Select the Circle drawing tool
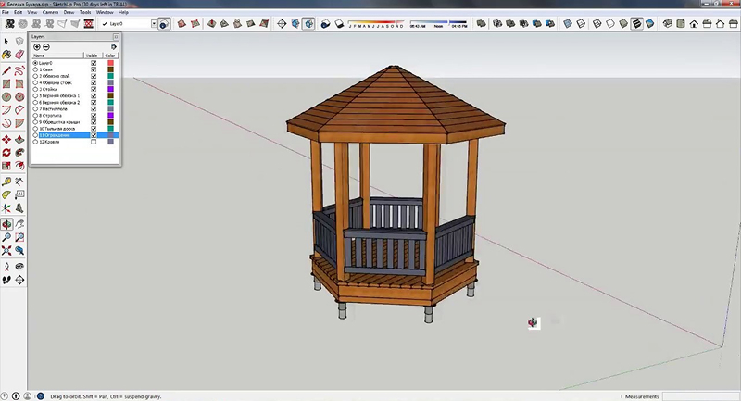The height and width of the screenshot is (401, 741). (6, 97)
